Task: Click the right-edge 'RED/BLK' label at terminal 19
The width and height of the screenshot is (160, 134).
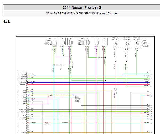Action: point(147,122)
